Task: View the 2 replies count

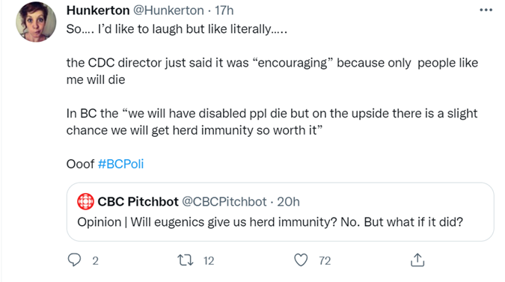Action: click(x=95, y=261)
